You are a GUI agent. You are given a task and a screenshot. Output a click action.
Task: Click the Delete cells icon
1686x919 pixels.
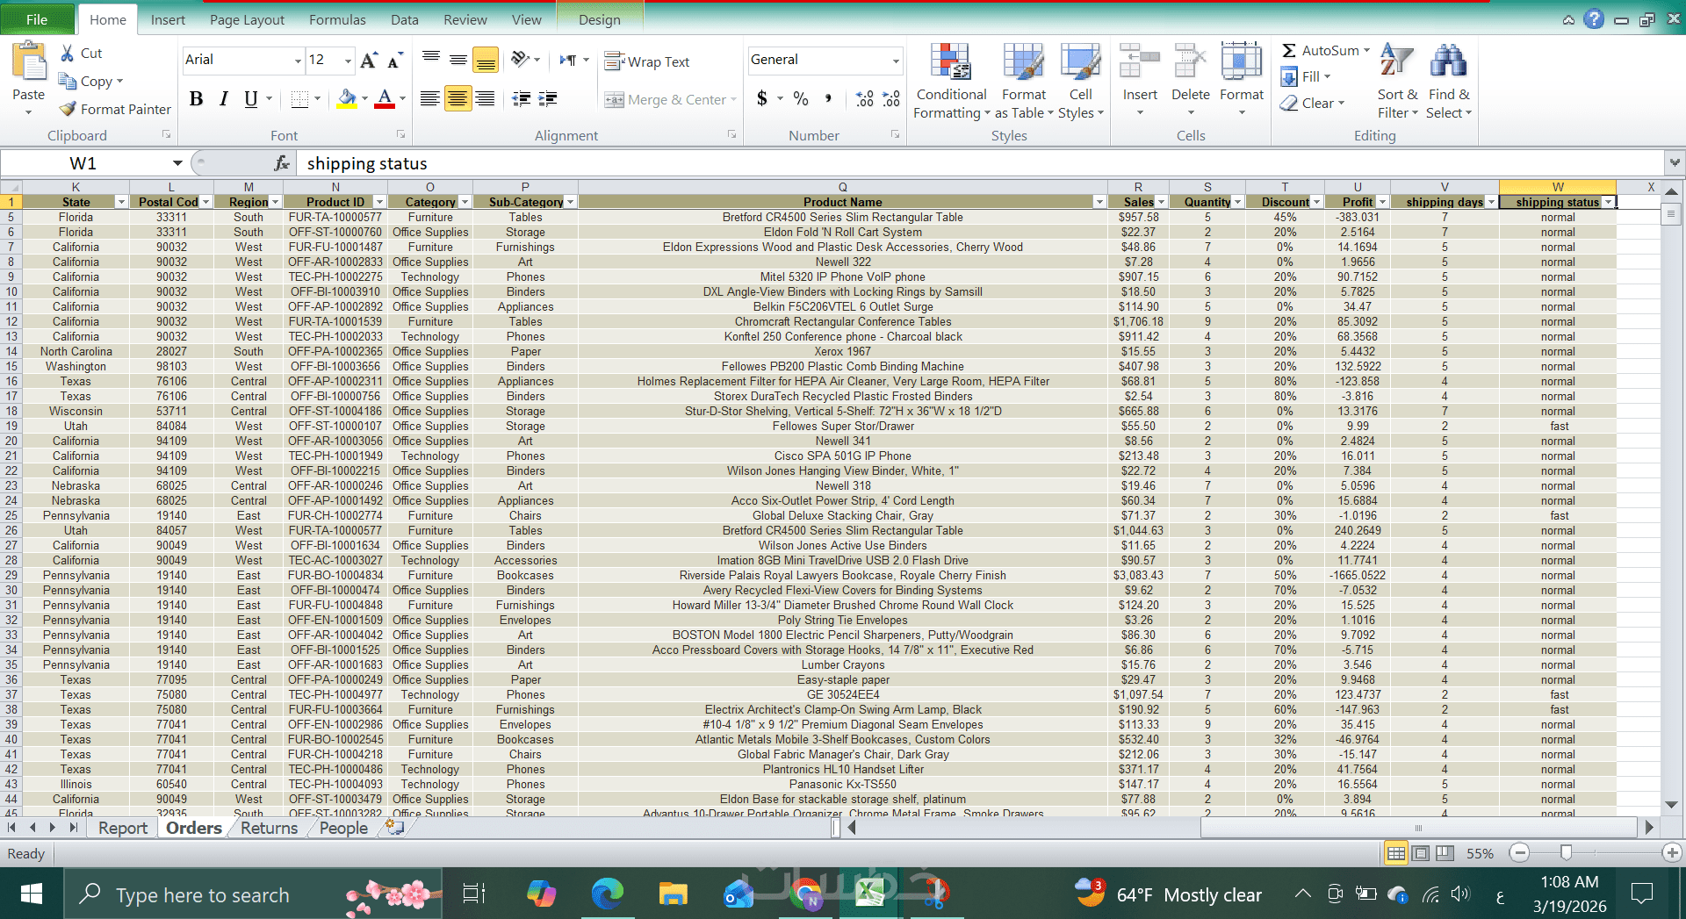pyautogui.click(x=1191, y=63)
